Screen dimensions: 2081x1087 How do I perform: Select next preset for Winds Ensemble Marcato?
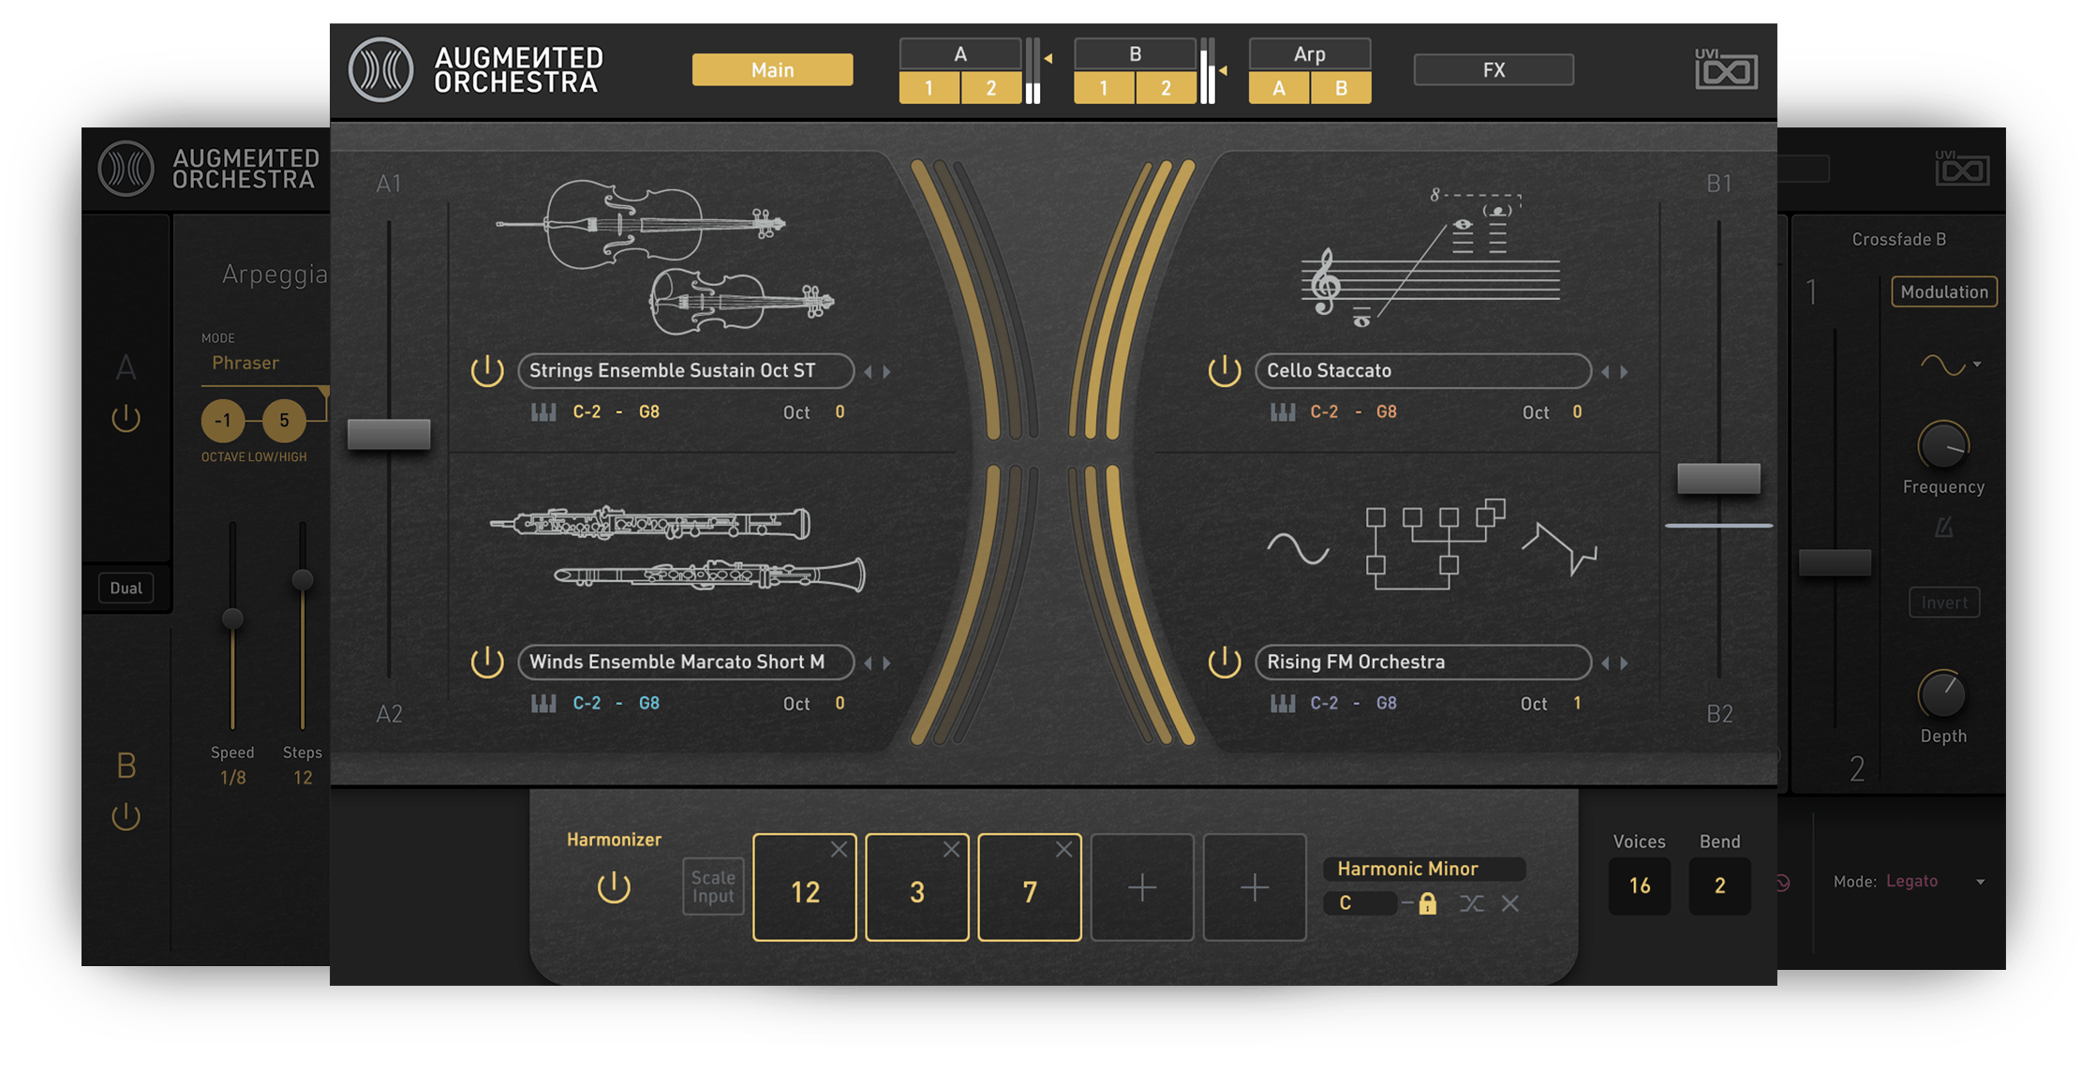pos(886,663)
